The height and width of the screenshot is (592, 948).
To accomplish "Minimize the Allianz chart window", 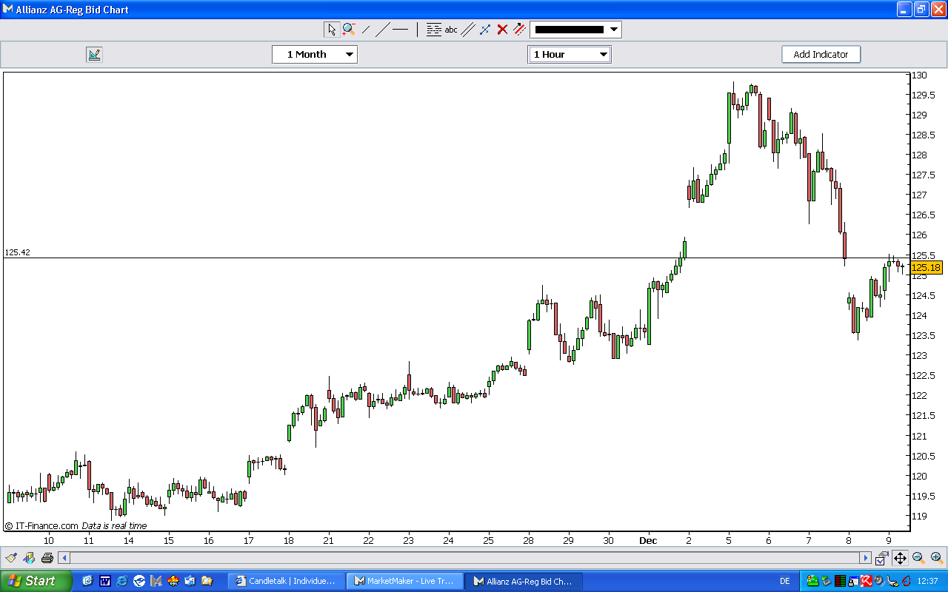I will click(904, 10).
